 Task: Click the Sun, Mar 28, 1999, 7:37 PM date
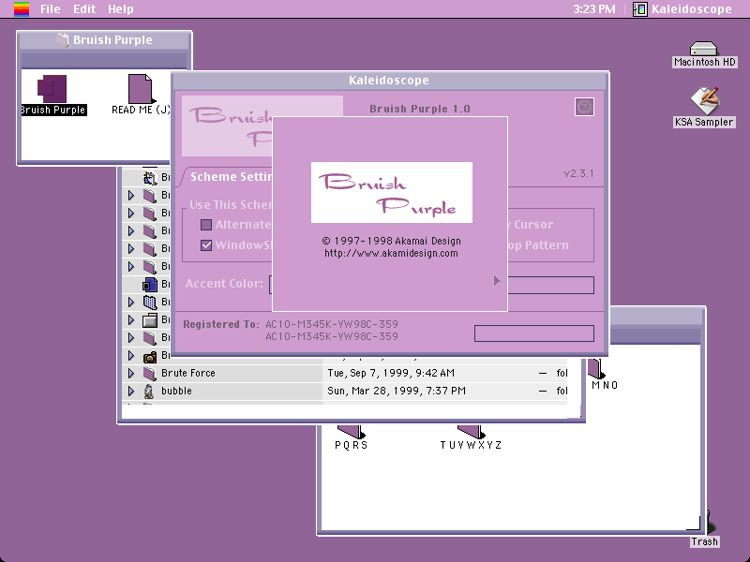(397, 391)
